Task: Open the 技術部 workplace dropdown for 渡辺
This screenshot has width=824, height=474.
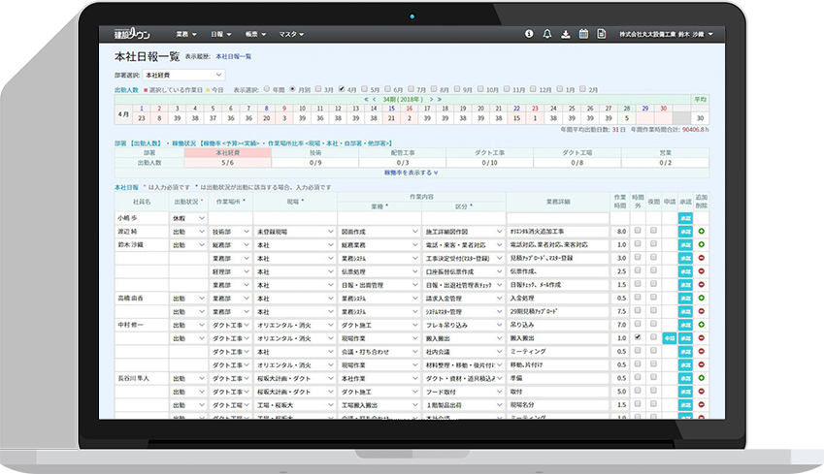Action: click(x=231, y=232)
